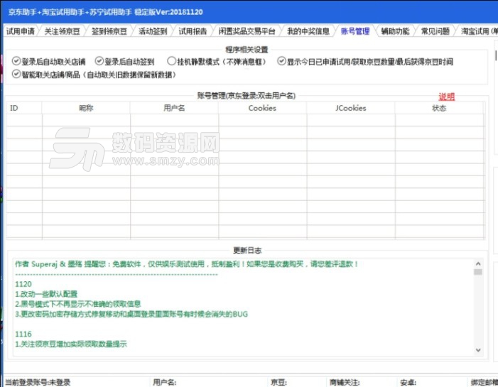Show the 我的中奖信息 tab

click(308, 31)
